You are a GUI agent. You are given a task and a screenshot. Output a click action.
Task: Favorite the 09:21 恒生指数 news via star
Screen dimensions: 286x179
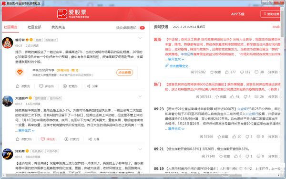[221, 157]
